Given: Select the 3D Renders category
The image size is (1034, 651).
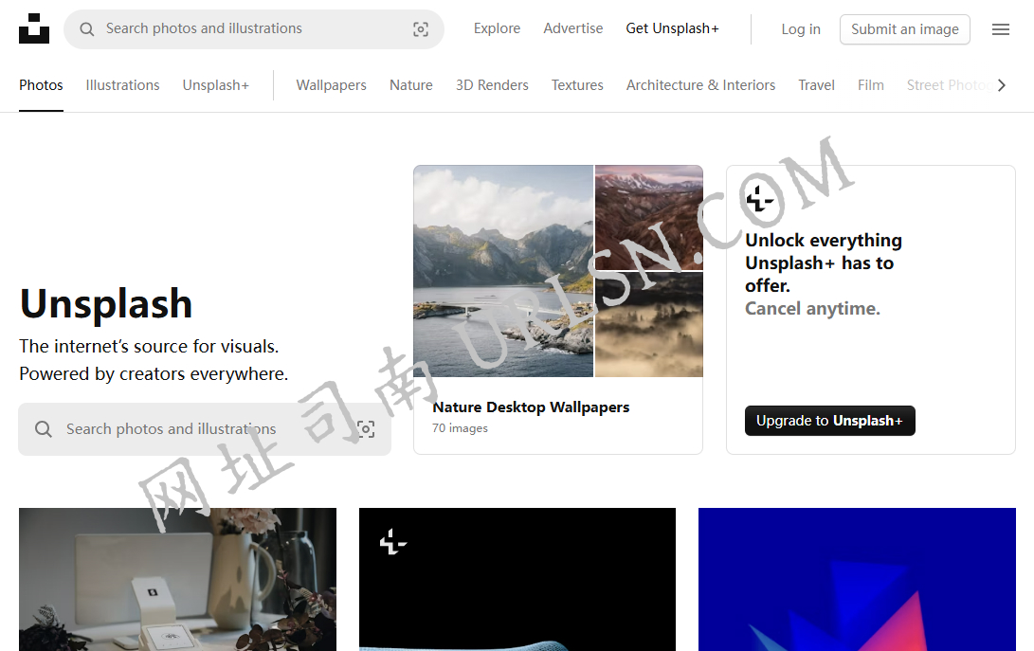Looking at the screenshot, I should tap(492, 85).
